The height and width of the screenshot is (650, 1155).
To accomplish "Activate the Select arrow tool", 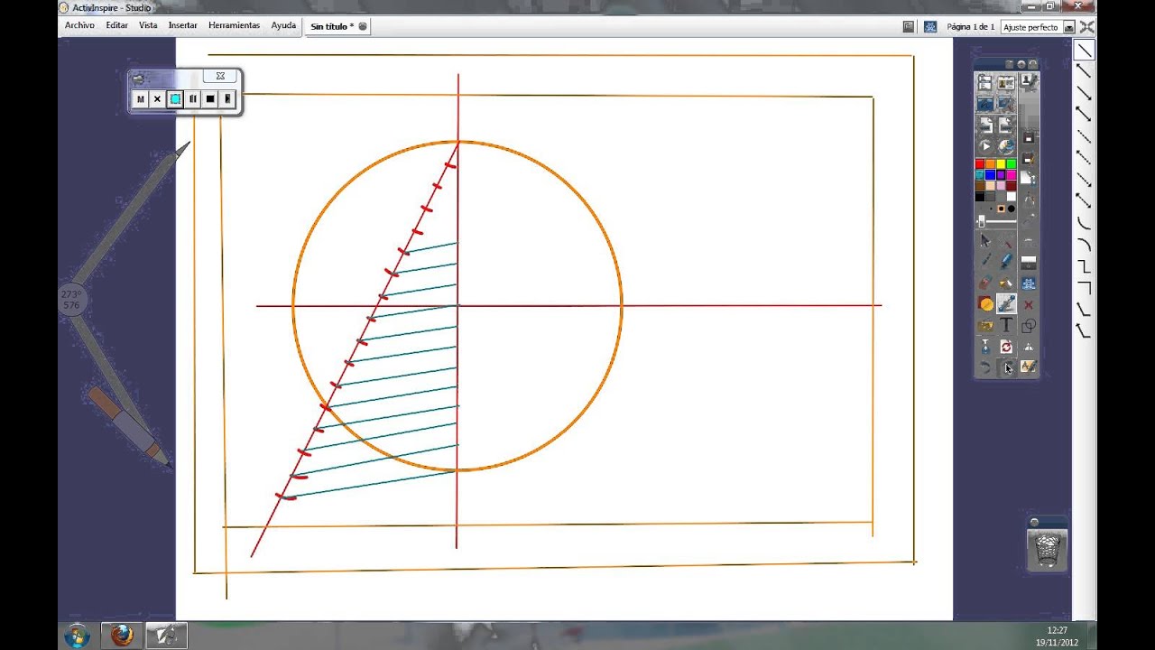I will (985, 240).
